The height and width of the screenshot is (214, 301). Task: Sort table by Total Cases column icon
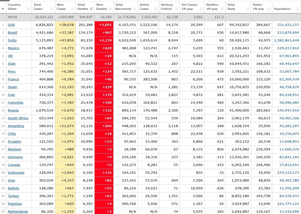(52, 9)
